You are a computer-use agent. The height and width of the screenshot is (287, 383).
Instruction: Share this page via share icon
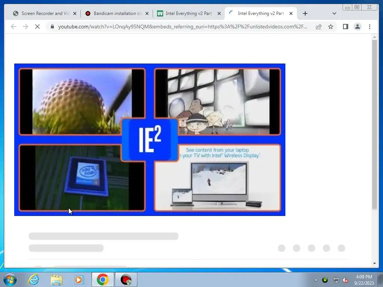click(x=319, y=27)
